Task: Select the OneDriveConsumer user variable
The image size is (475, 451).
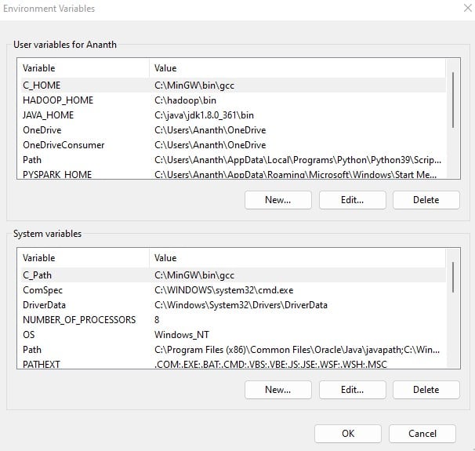Action: pos(234,144)
